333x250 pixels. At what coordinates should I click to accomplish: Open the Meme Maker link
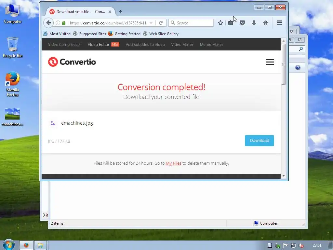tap(211, 44)
